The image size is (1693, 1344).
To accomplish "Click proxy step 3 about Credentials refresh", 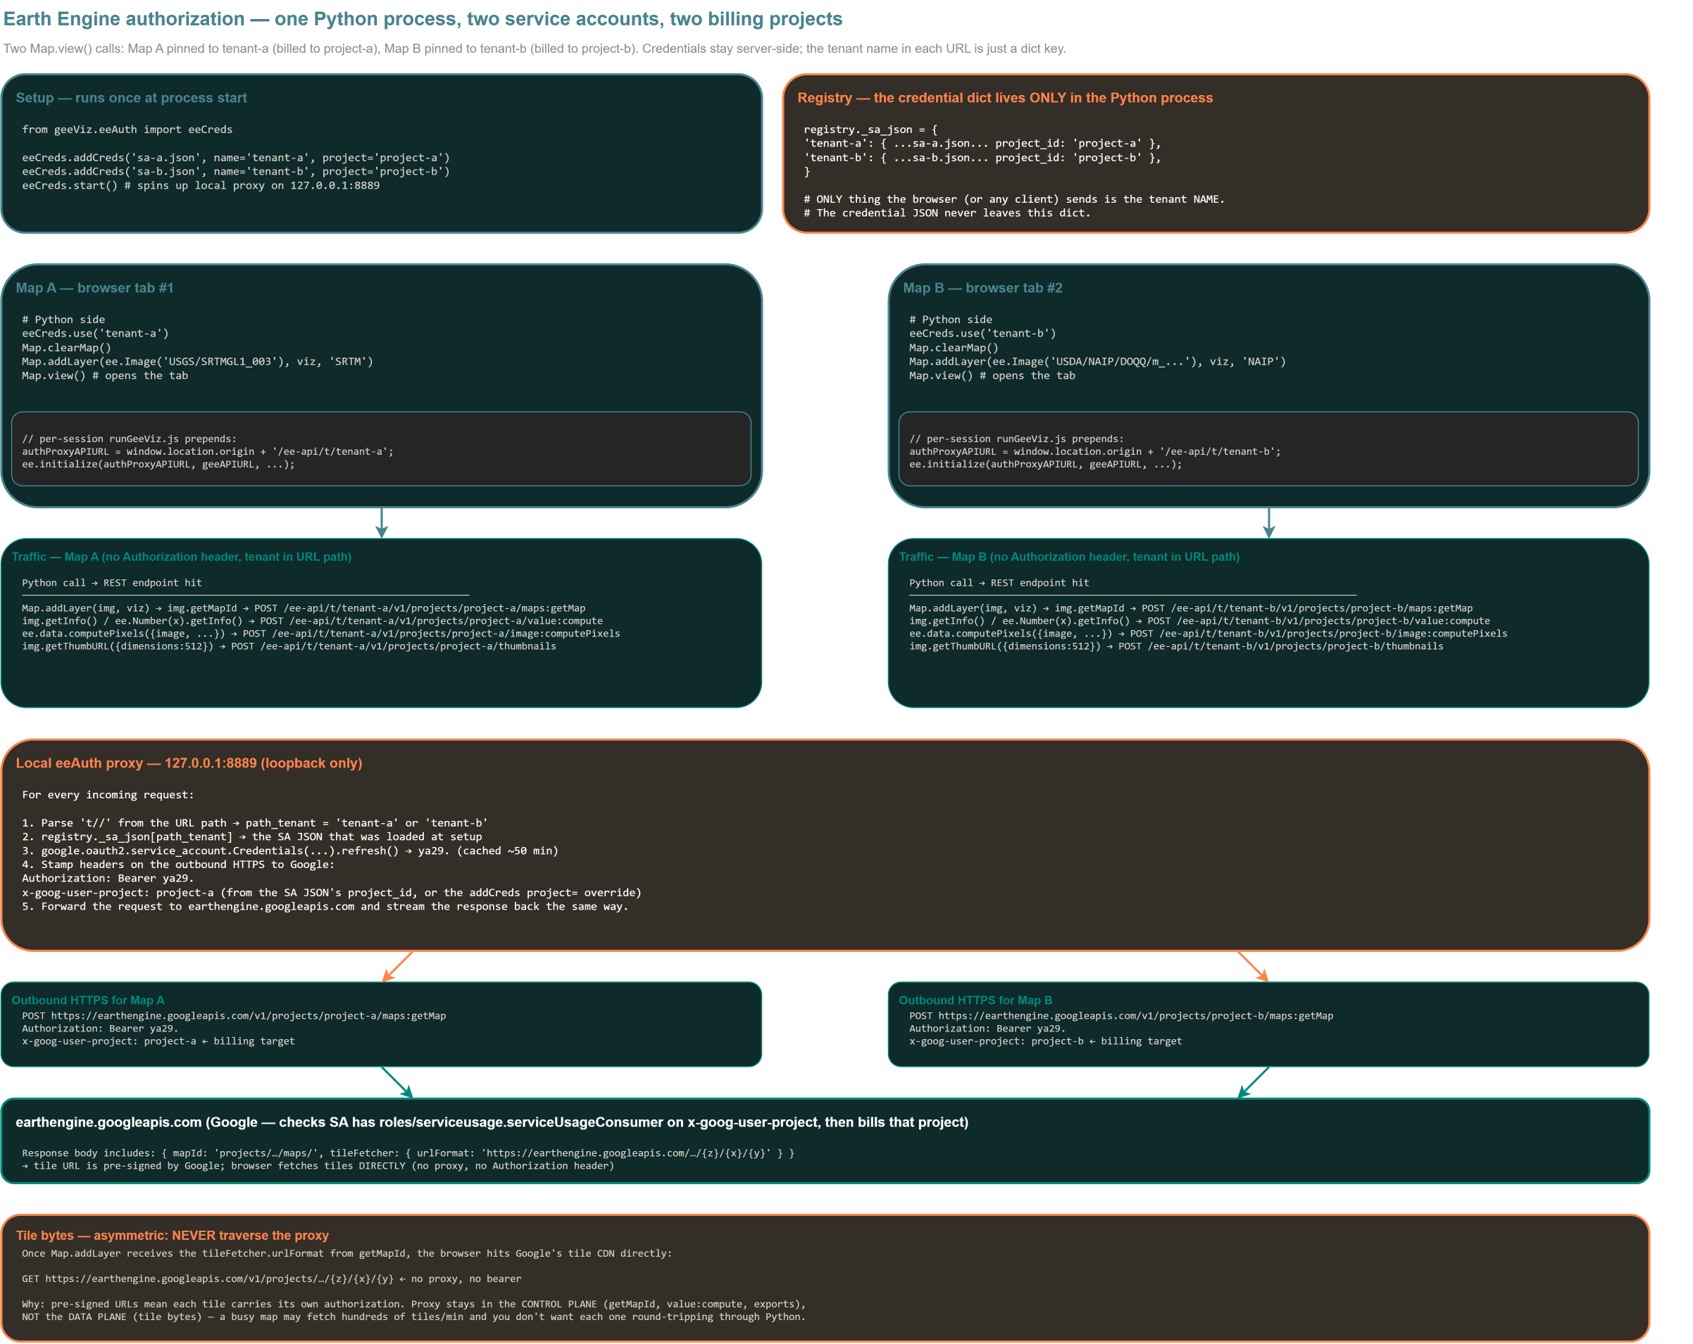I will tap(291, 851).
